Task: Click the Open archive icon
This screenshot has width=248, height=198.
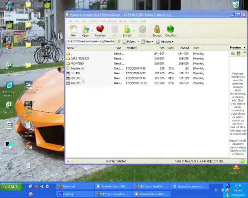Action: coord(86,31)
